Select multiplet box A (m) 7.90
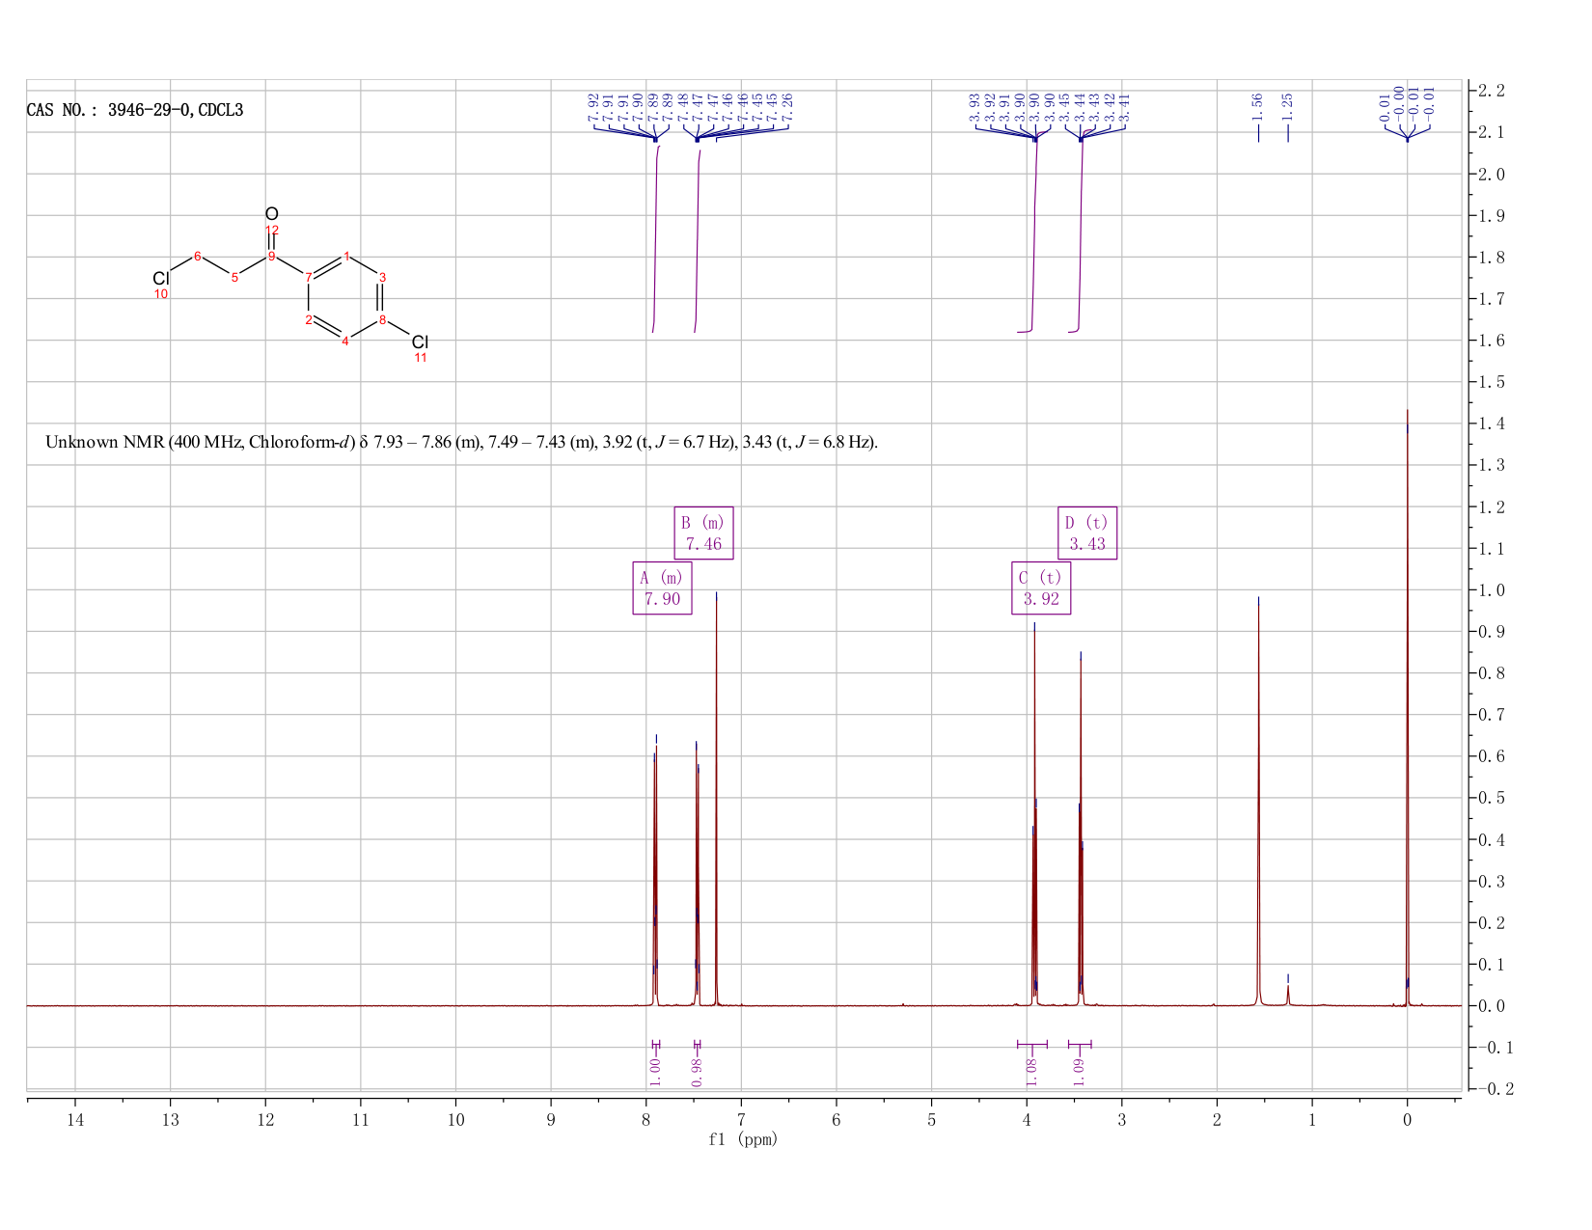The image size is (1592, 1230). pyautogui.click(x=662, y=588)
